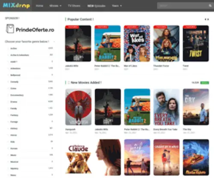This screenshot has height=178, width=214.
Task: Select the Action genre
Action: coord(14,48)
